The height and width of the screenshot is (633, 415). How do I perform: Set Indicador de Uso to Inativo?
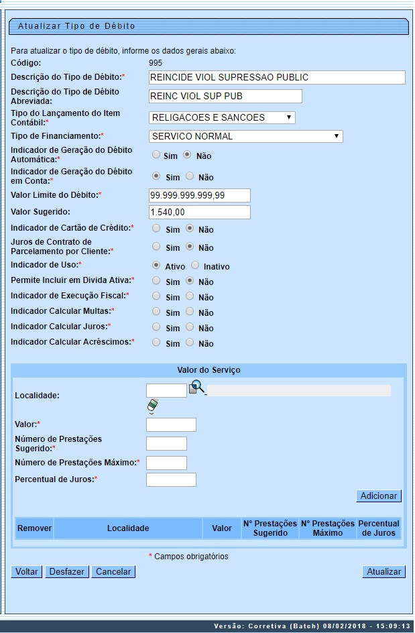tap(195, 266)
